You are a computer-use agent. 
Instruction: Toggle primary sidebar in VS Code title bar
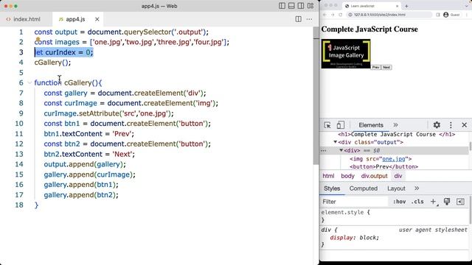click(282, 6)
